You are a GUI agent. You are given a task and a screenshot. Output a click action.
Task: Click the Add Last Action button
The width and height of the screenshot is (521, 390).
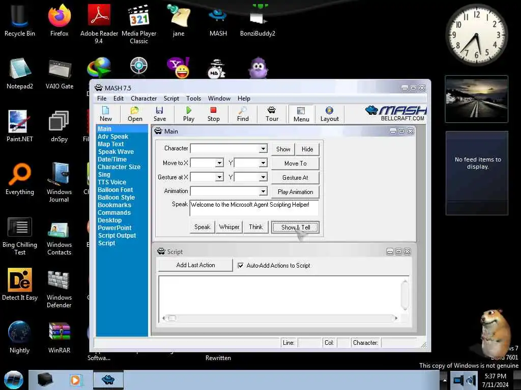point(195,265)
